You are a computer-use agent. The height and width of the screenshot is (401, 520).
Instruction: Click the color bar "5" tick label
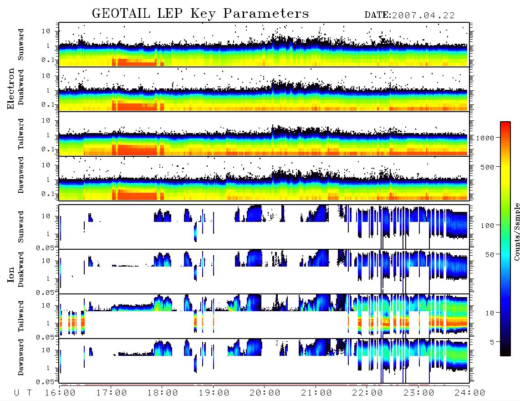[x=492, y=342]
